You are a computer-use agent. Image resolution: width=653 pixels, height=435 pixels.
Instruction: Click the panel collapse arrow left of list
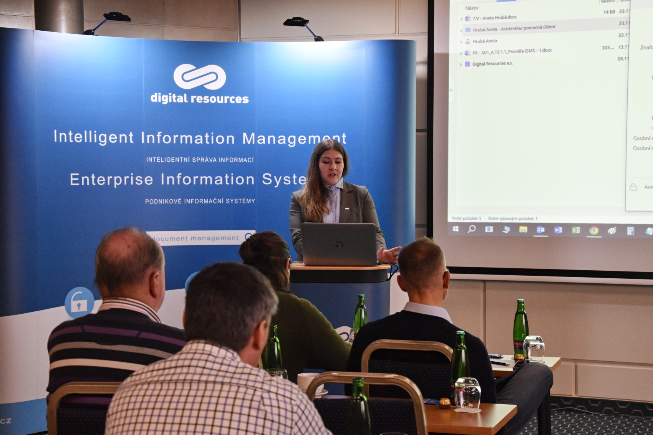point(451,90)
